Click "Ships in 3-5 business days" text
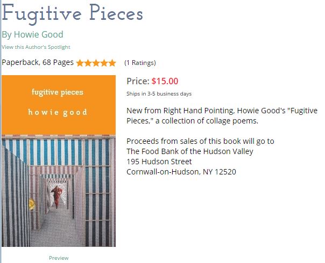The image size is (325, 263). coord(159,94)
